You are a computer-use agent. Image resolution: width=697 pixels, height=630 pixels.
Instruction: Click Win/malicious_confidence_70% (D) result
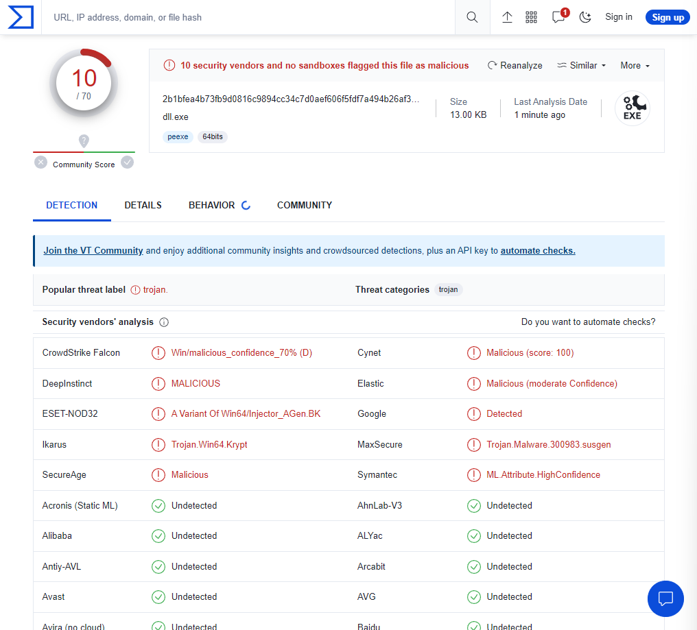point(241,353)
